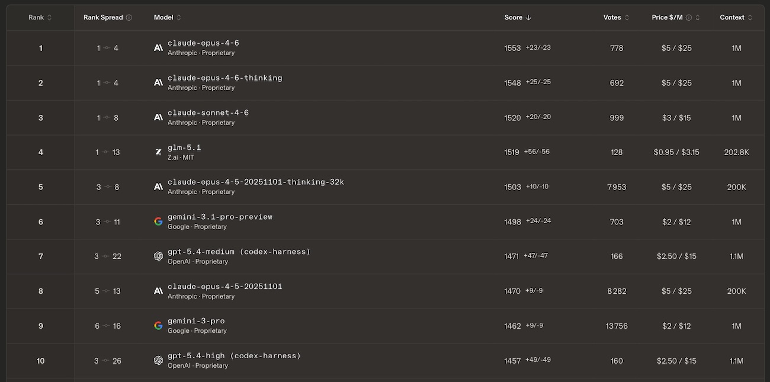The height and width of the screenshot is (382, 770).
Task: Click the OpenAI logo beside gpt-5.4-high
Action: pyautogui.click(x=158, y=361)
